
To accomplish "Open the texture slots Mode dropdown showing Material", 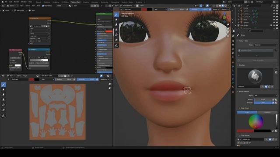I will [x=266, y=45].
